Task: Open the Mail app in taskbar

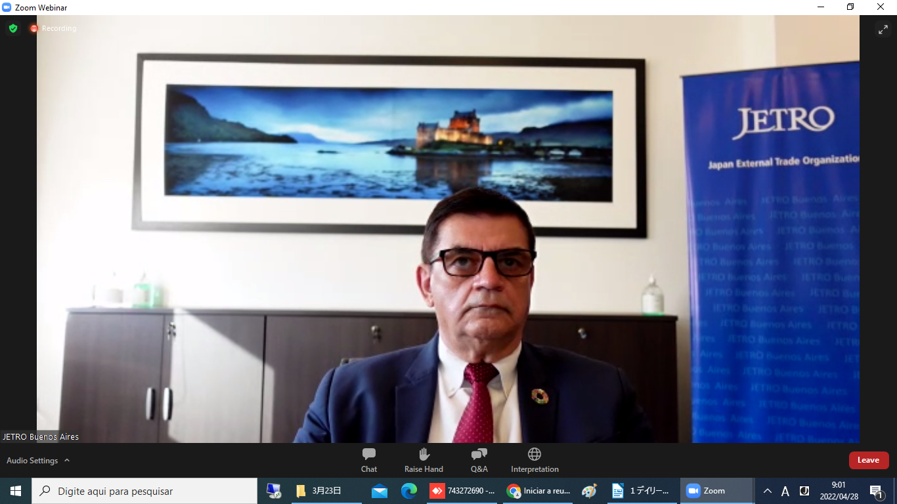Action: click(x=379, y=491)
